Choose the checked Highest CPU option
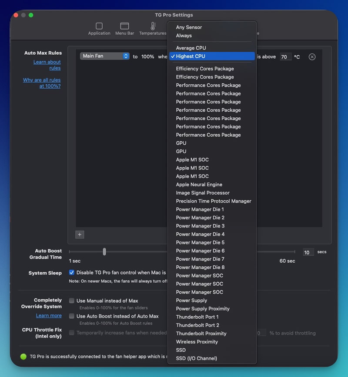 [212, 56]
